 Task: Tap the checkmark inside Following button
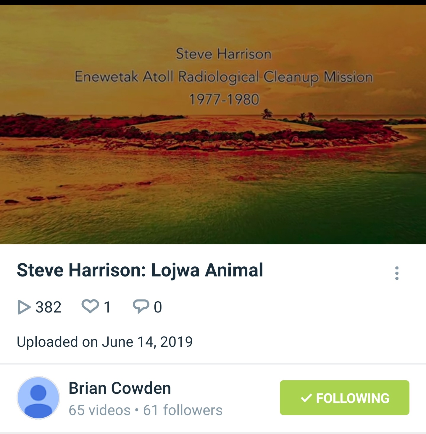(306, 398)
